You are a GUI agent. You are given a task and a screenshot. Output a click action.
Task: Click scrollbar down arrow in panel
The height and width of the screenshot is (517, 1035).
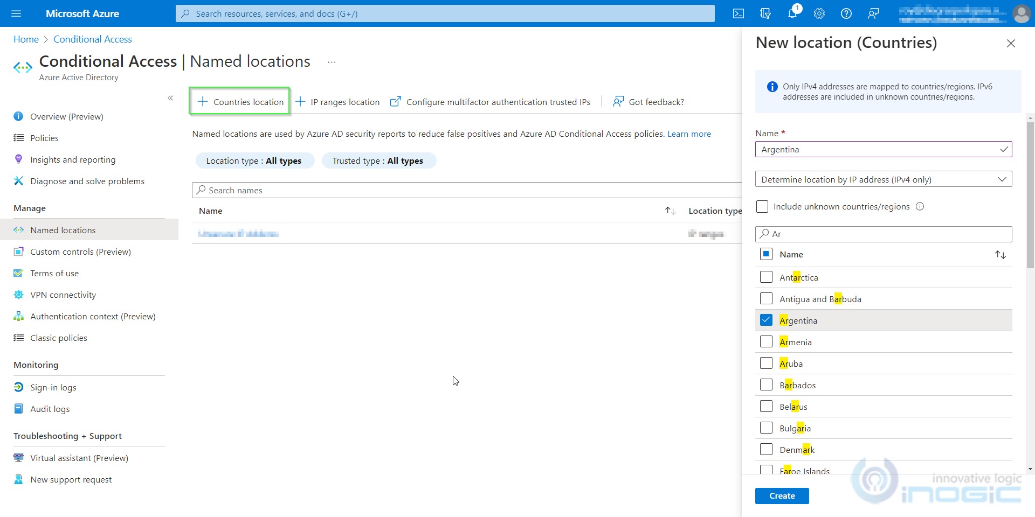click(x=1030, y=469)
